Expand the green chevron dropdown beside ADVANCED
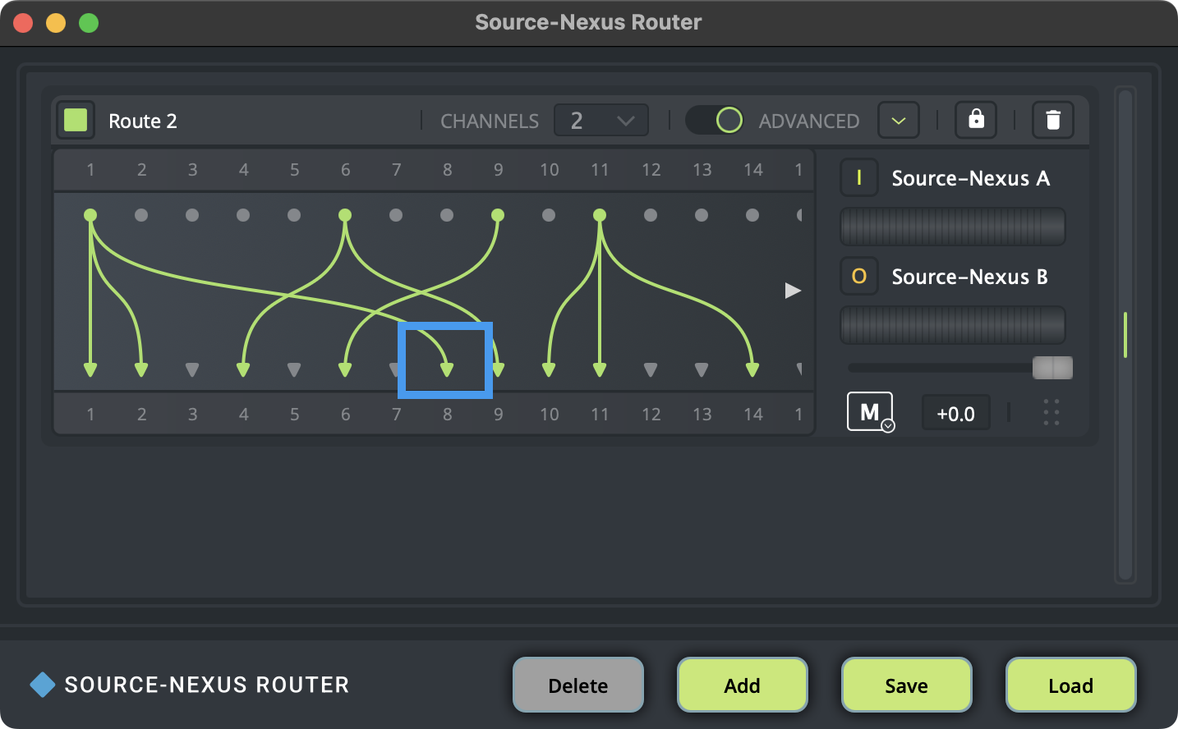The image size is (1178, 729). pos(899,121)
